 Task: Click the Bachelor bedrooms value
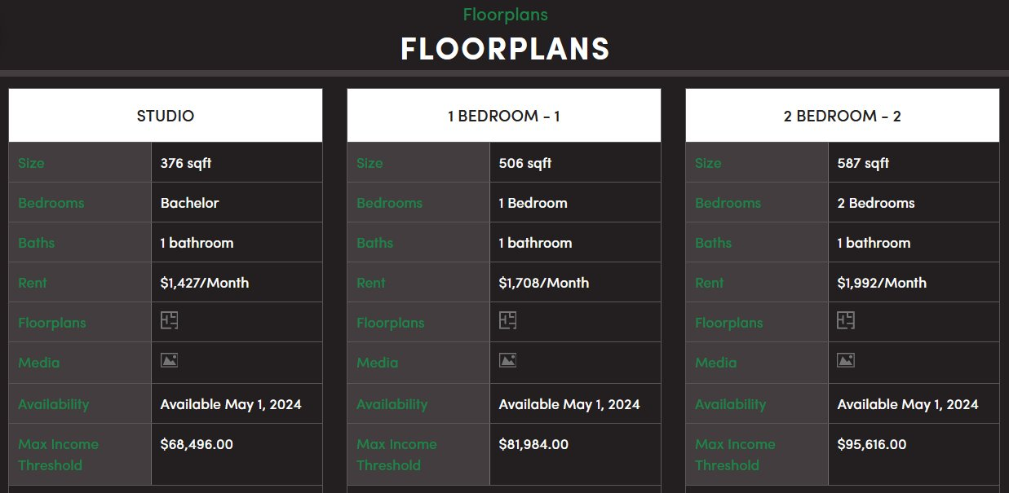pos(189,203)
